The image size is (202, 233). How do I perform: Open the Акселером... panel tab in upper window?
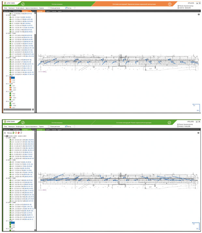tap(17, 11)
